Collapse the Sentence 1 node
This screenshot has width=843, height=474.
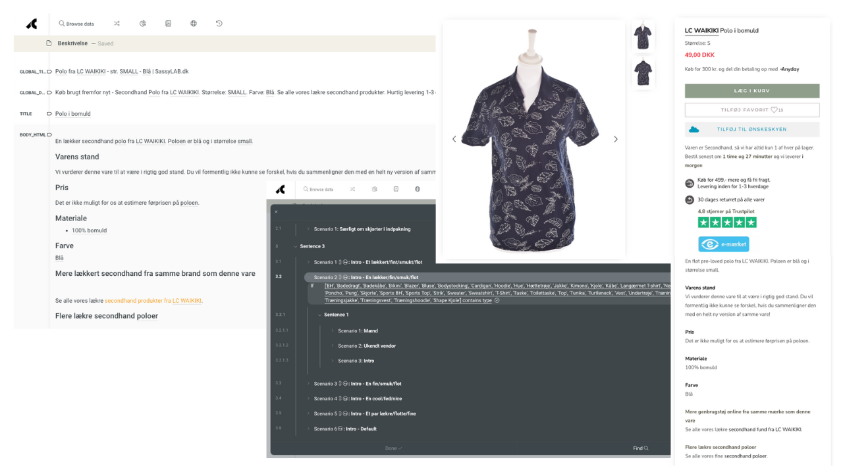(x=319, y=315)
